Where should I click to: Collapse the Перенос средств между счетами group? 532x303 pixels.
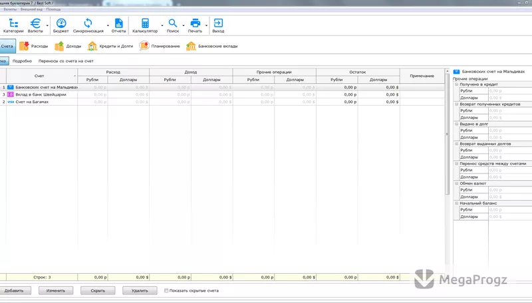point(457,163)
